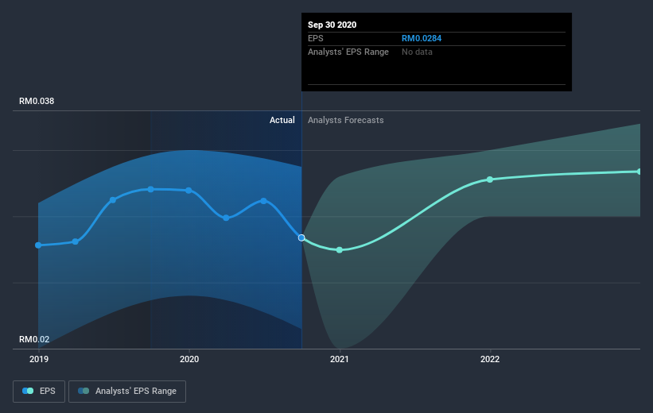Select the highlighted Sep 30 2020 EPS point
The height and width of the screenshot is (413, 653).
(301, 237)
